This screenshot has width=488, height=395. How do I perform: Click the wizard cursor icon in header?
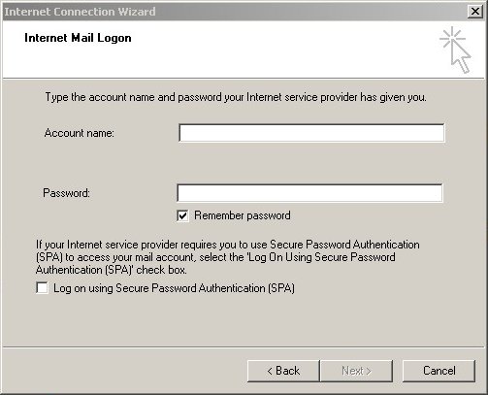[455, 49]
